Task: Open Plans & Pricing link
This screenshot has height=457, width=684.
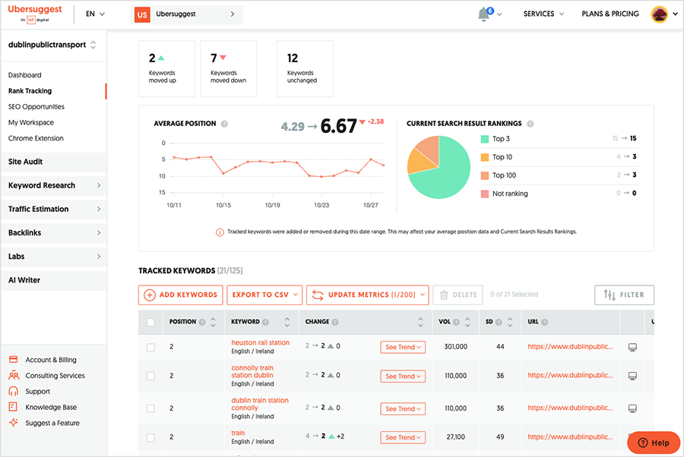Action: coord(610,14)
